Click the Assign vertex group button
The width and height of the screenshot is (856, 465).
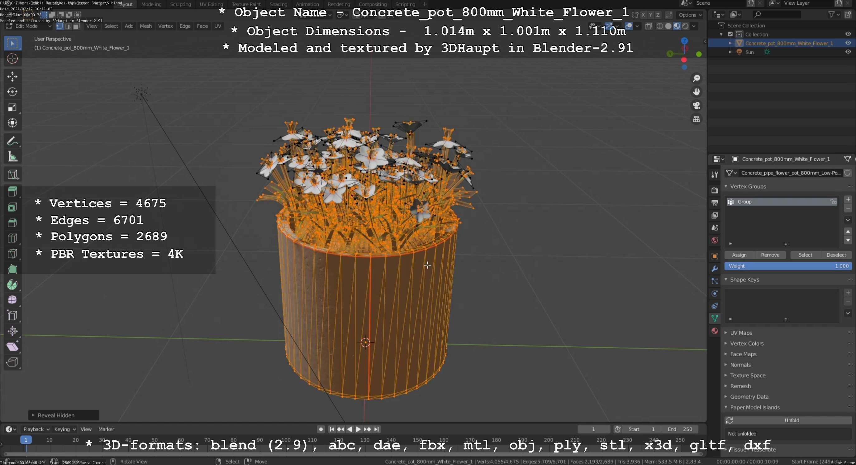click(739, 255)
